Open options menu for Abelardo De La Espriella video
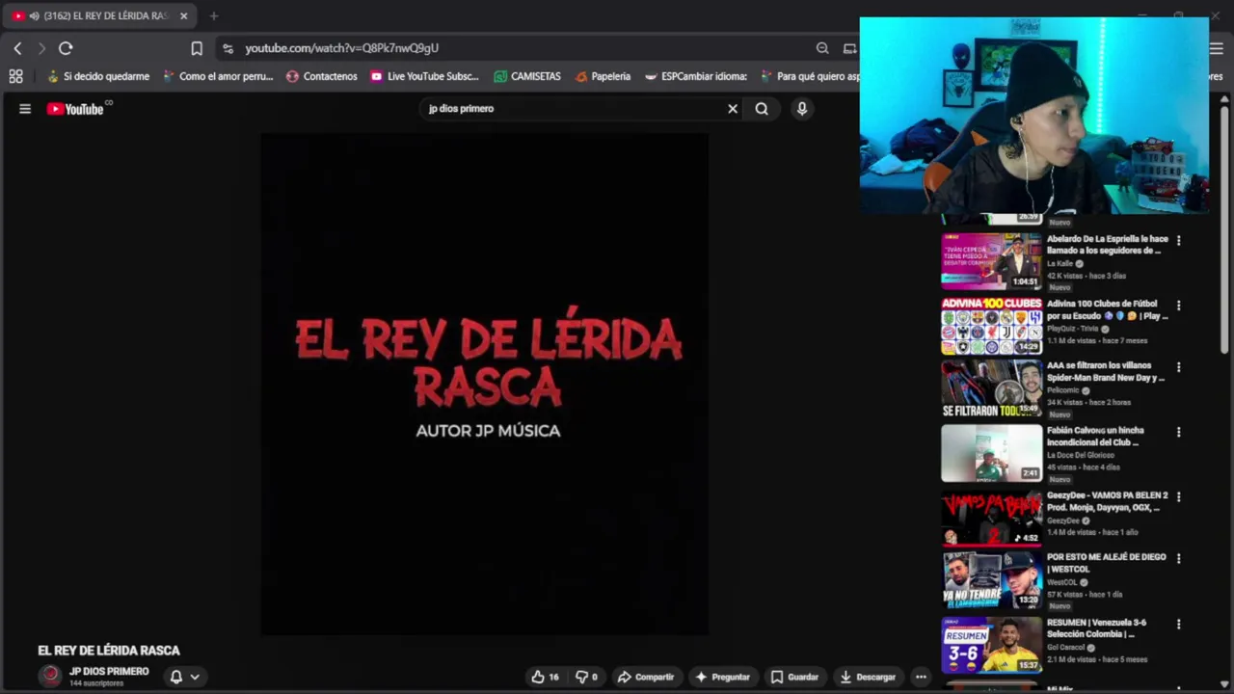Viewport: 1234px width, 694px height. click(1178, 241)
